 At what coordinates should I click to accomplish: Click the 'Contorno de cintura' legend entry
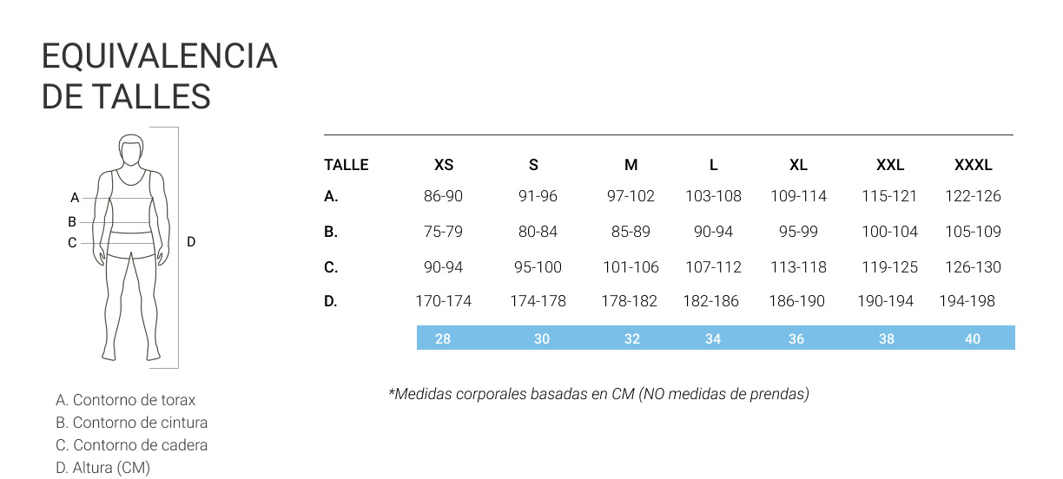pyautogui.click(x=132, y=423)
